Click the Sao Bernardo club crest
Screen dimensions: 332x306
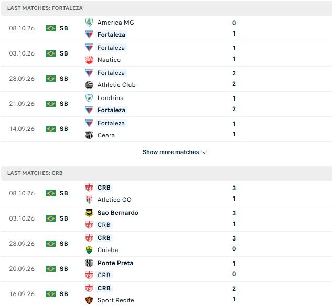pos(89,213)
